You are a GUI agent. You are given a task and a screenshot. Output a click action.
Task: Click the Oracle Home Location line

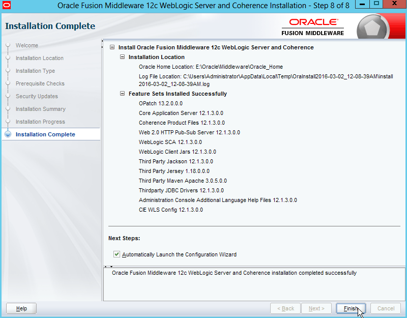[211, 67]
